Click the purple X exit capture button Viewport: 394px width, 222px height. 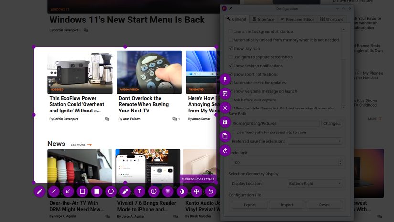click(225, 108)
